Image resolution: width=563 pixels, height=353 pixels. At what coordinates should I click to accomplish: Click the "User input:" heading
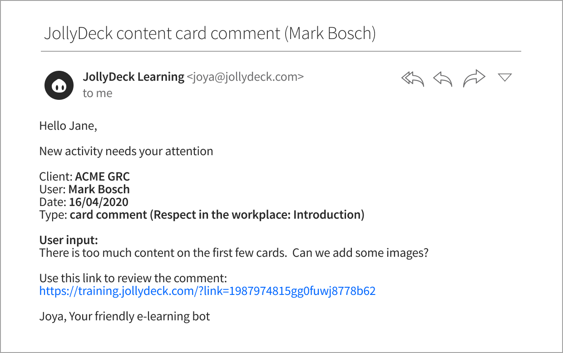coord(69,240)
